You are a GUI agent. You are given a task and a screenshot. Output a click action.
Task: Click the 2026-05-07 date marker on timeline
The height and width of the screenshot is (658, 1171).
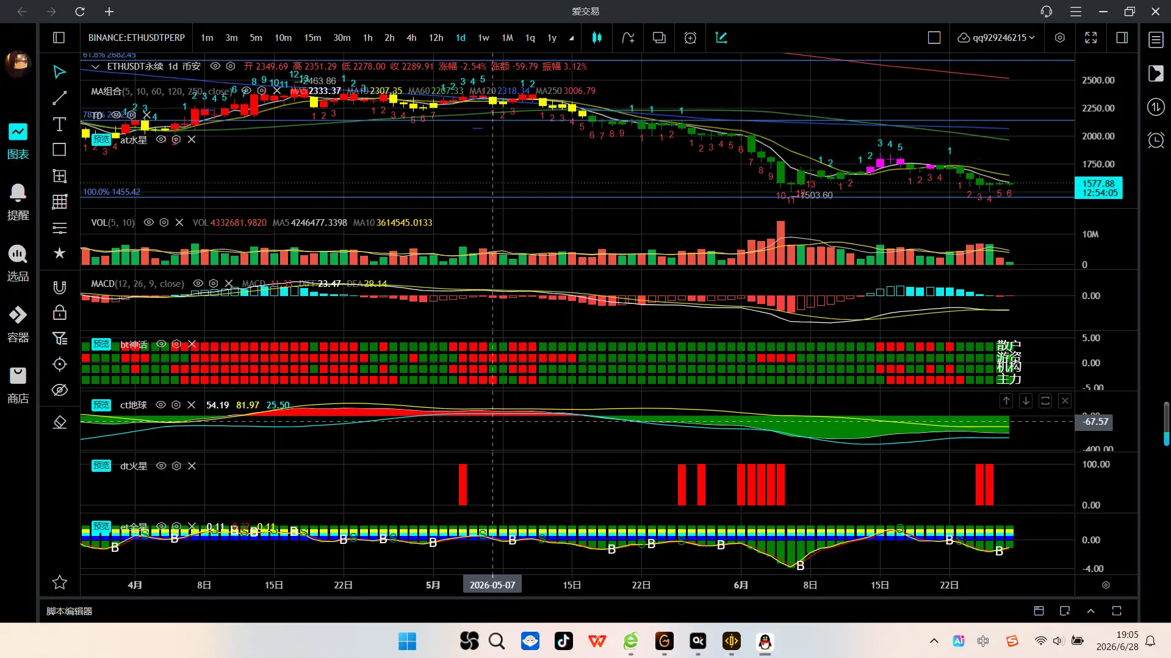[x=492, y=585]
